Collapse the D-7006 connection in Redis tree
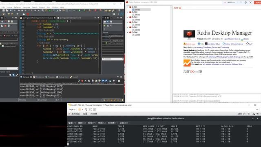 (128, 32)
